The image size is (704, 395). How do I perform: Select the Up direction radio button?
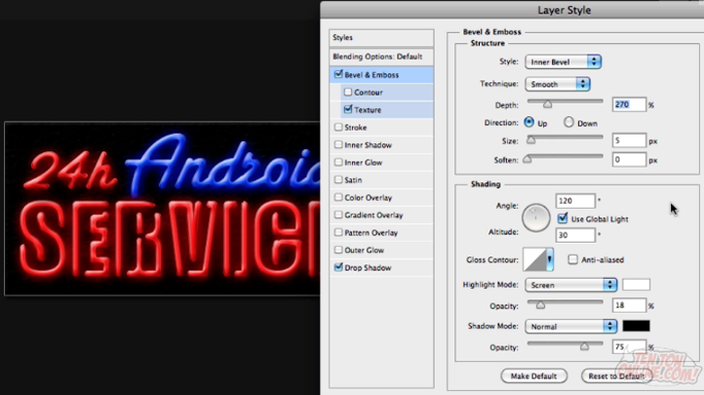click(x=528, y=122)
